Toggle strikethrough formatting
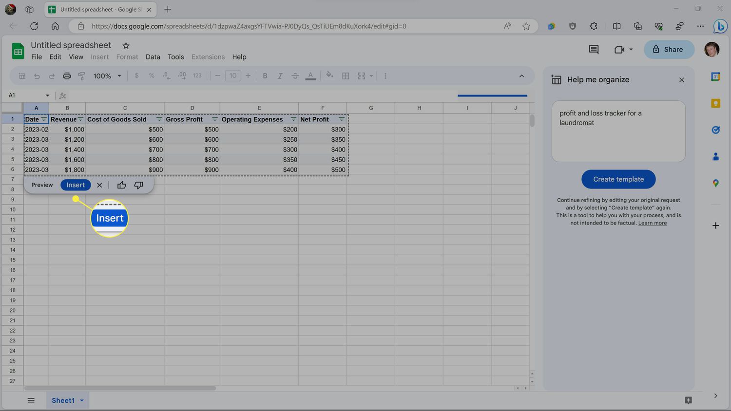Screen dimensions: 731x411 pos(295,76)
